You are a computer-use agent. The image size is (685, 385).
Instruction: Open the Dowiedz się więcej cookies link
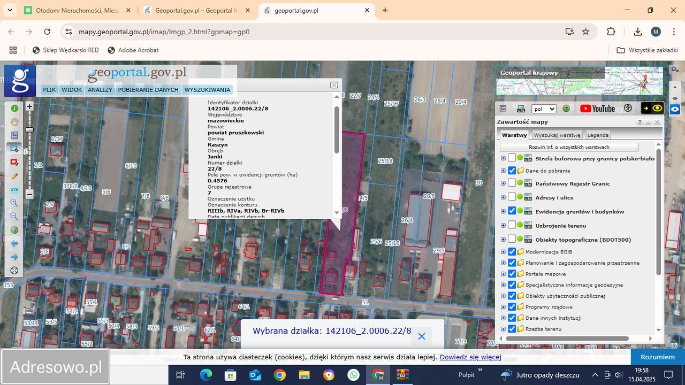click(470, 357)
